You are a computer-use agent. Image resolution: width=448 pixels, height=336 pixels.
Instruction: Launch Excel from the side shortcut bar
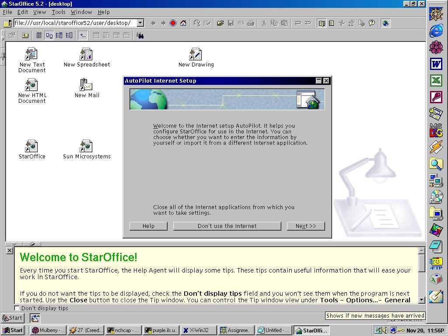click(436, 80)
